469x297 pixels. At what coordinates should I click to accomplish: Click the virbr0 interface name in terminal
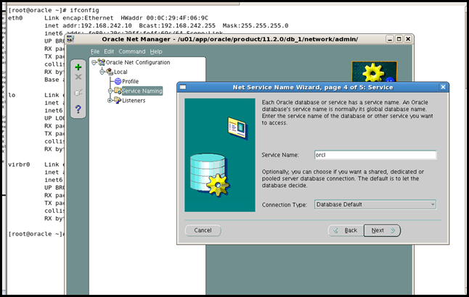19,164
